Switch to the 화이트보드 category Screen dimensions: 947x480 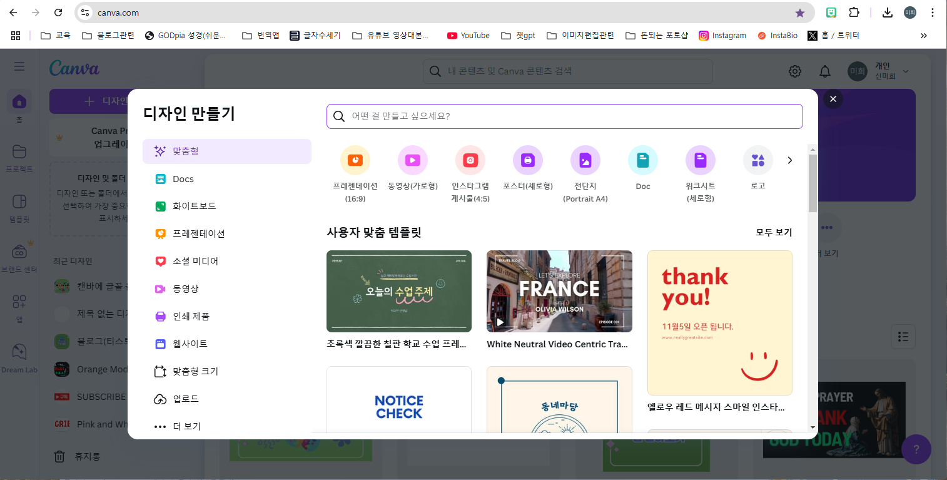point(227,206)
